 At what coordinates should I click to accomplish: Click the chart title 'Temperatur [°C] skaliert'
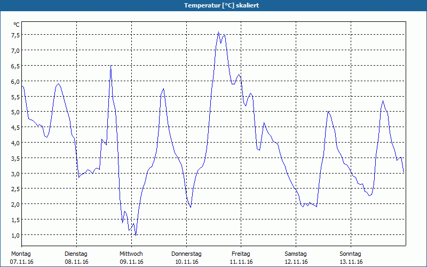point(213,5)
